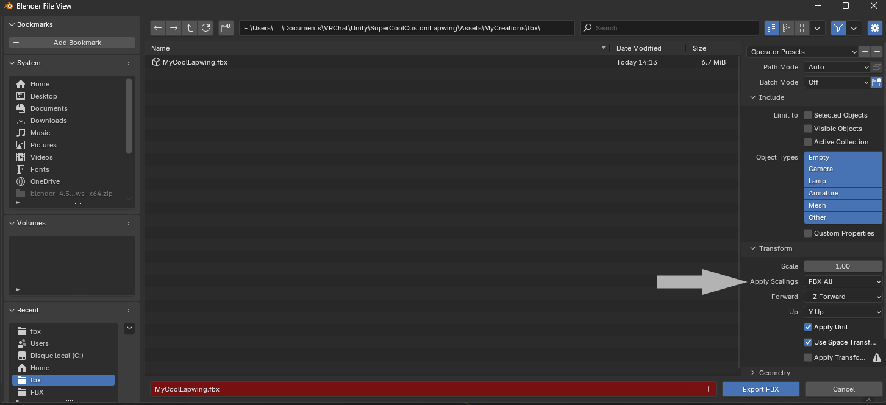The height and width of the screenshot is (405, 886).
Task: Enable the Selected Objects checkbox
Action: click(x=808, y=115)
